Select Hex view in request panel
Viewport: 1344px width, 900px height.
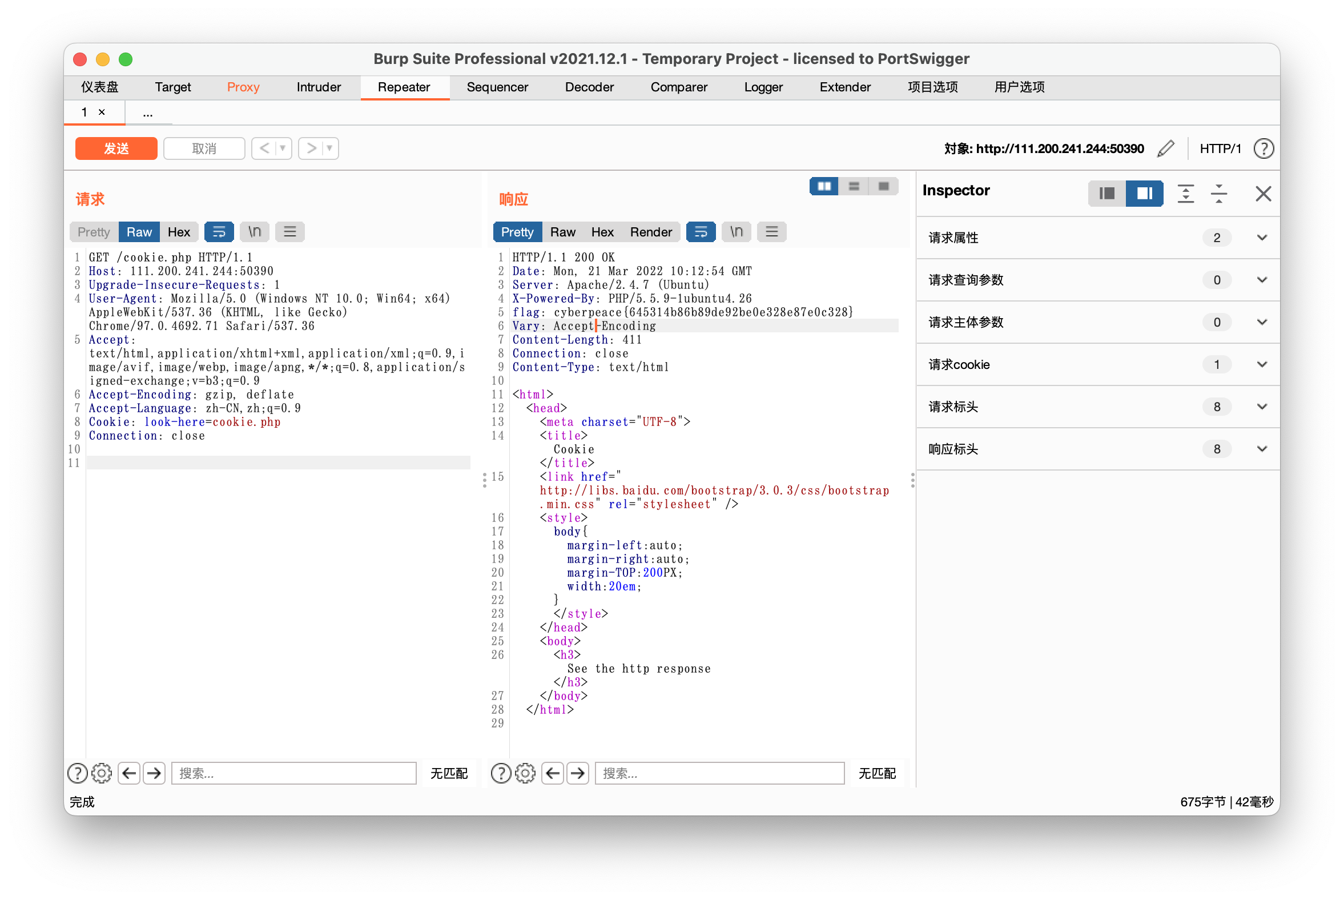tap(179, 232)
